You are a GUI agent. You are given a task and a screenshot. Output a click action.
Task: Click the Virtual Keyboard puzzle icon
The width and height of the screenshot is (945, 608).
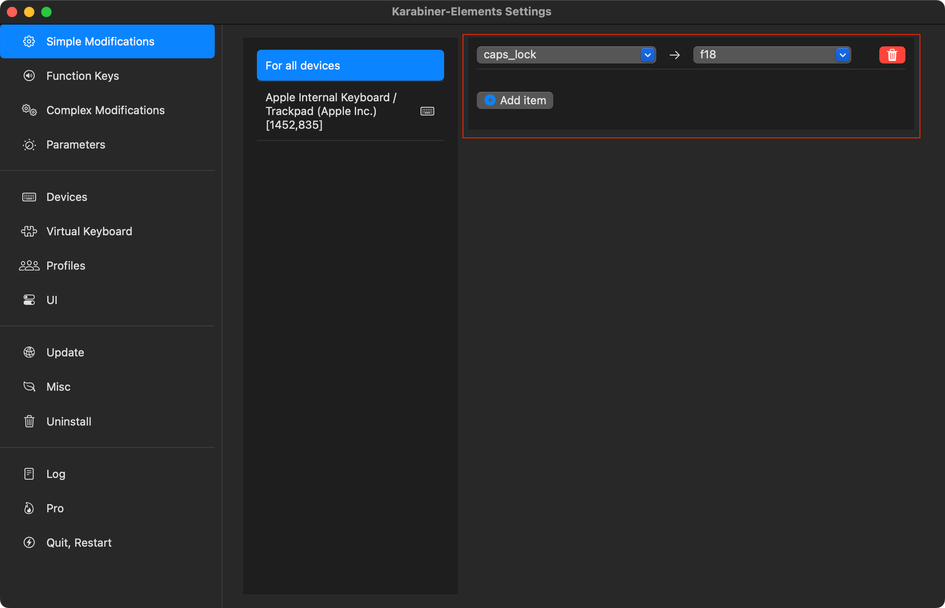[x=29, y=231]
